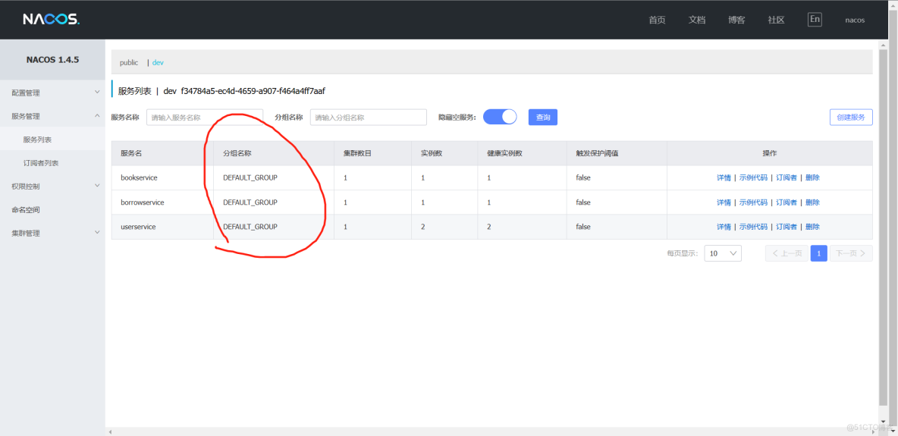Viewport: 898px width, 436px height.
Task: Select 服务列表 in the sidebar
Action: (52, 140)
